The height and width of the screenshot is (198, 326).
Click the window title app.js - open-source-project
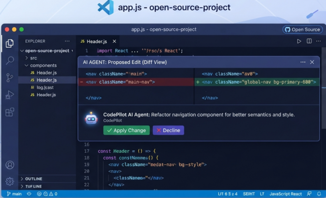[x=163, y=29]
